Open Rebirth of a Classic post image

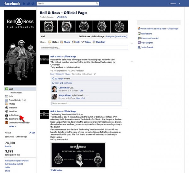78,155
